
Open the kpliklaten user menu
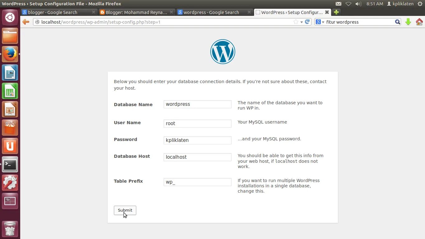pos(400,4)
